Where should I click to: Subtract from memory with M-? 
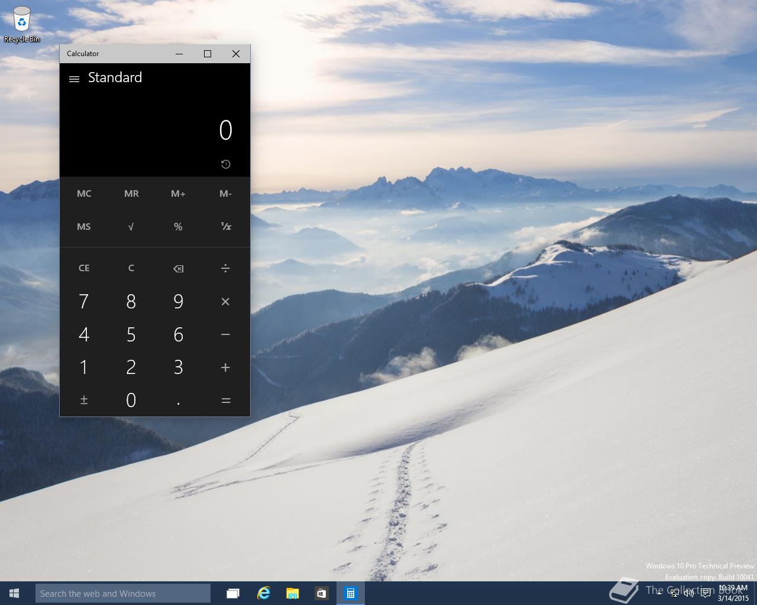[x=225, y=194]
